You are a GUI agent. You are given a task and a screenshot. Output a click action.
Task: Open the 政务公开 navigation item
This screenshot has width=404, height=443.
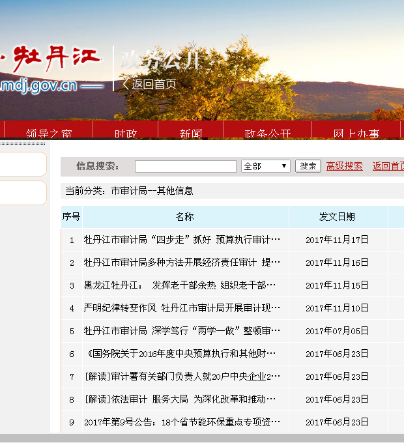[x=268, y=133]
